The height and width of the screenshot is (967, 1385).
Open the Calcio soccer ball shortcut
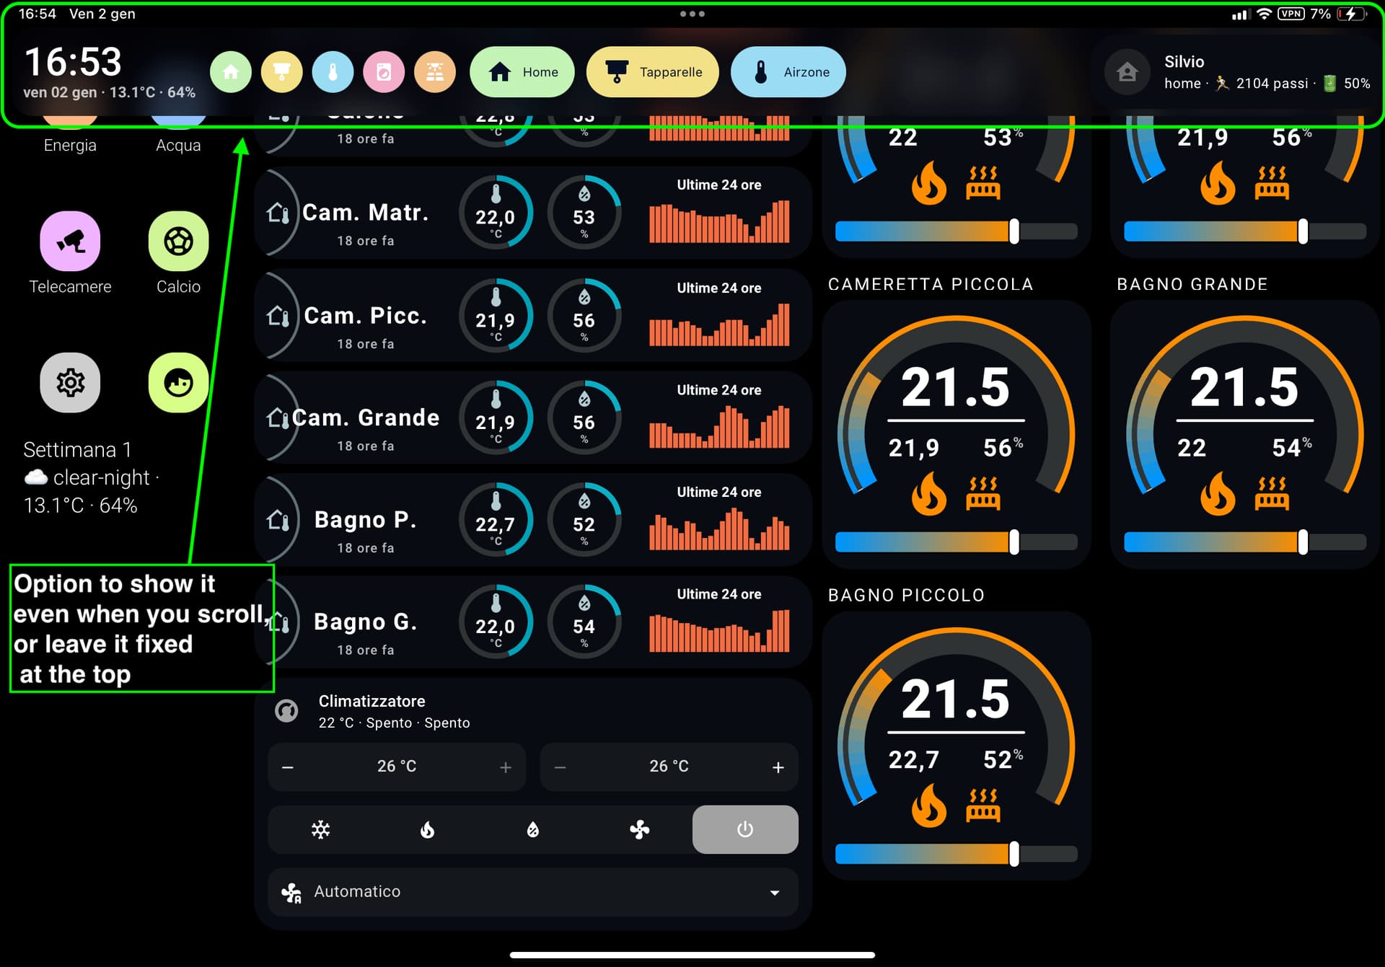[178, 242]
